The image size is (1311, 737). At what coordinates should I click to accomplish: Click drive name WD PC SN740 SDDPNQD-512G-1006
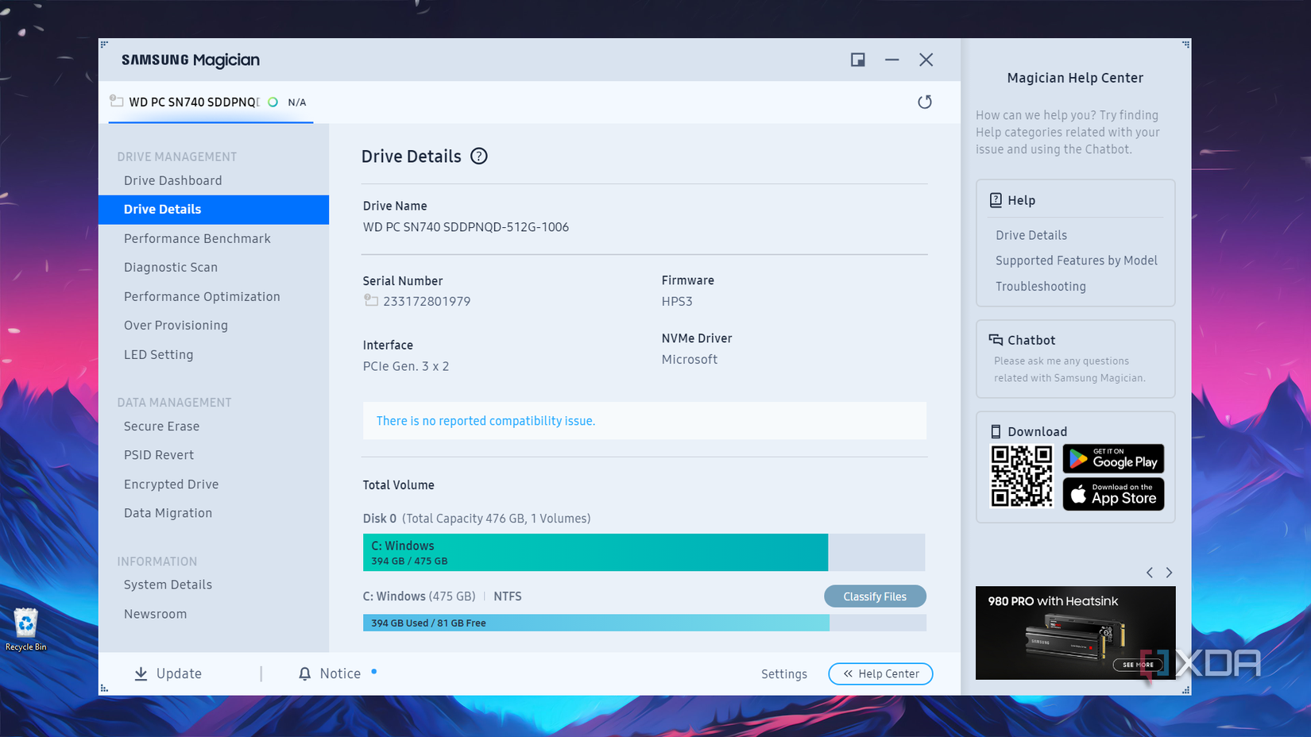(466, 227)
